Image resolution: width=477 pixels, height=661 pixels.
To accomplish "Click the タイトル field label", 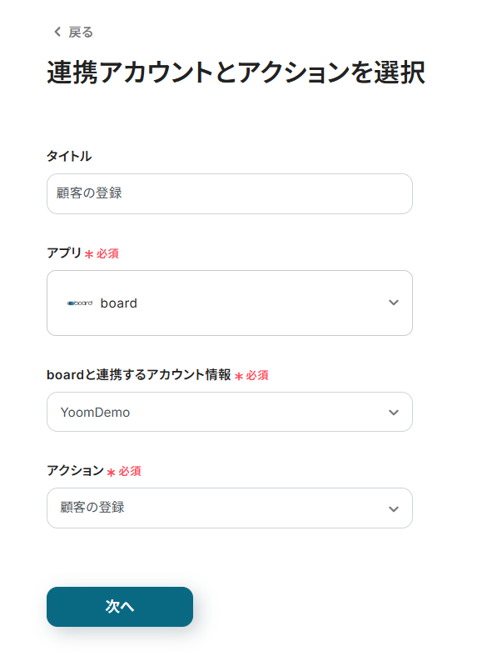I will (x=69, y=156).
